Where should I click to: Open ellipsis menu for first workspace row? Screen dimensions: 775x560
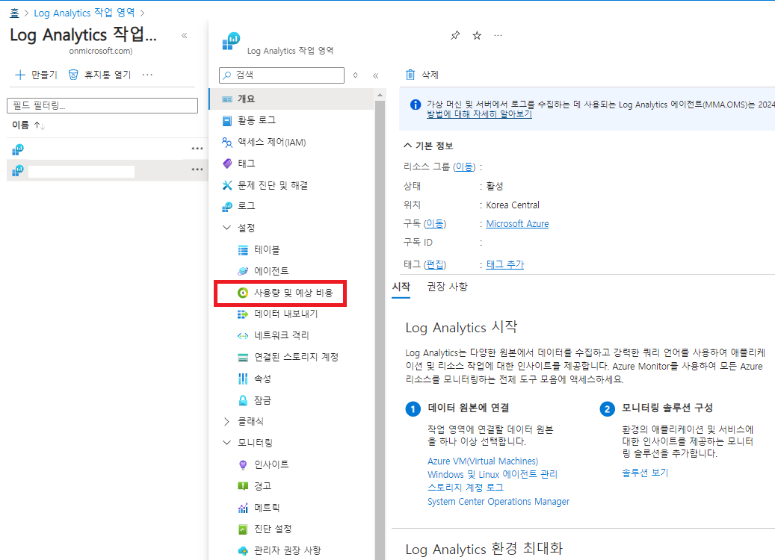[x=197, y=149]
